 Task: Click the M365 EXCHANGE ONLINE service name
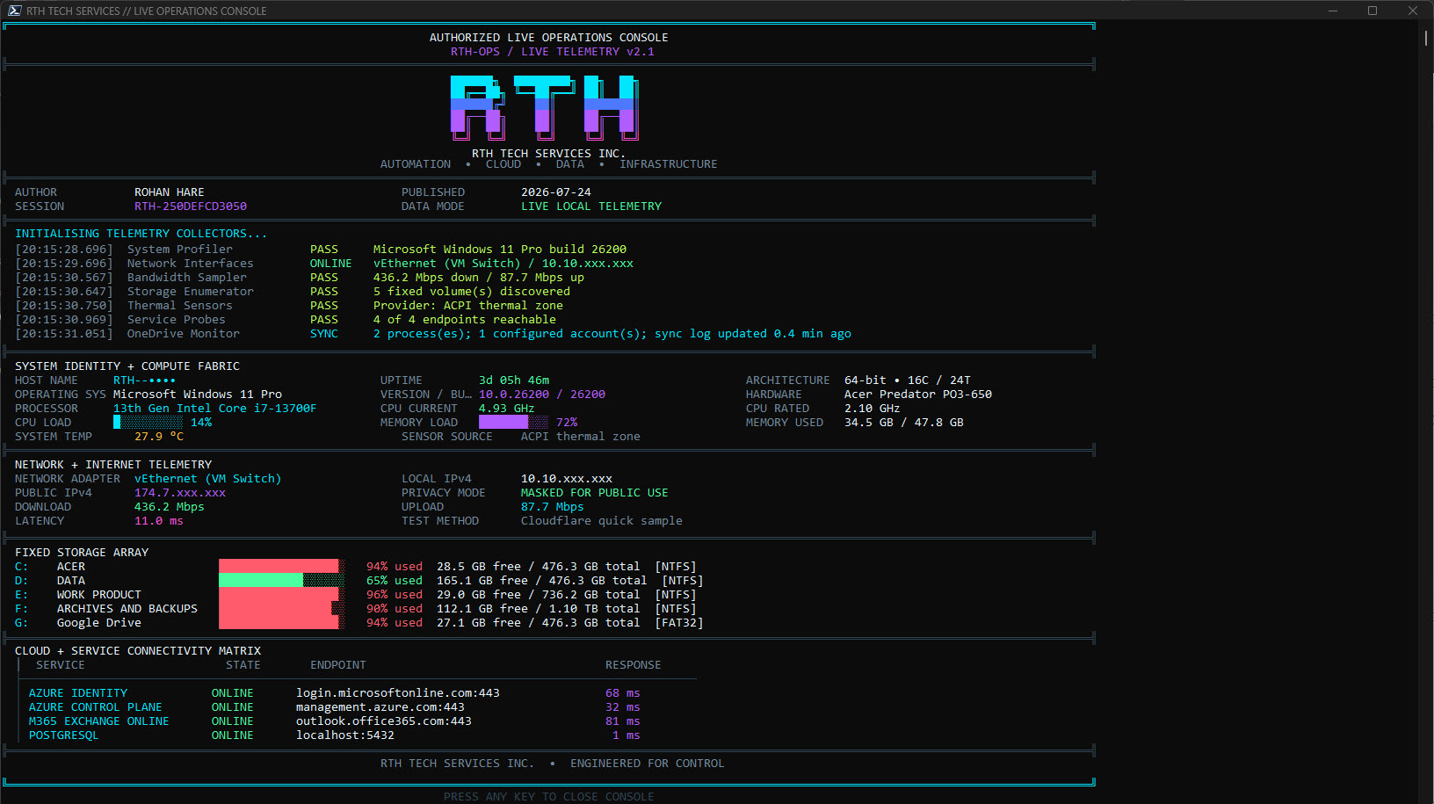click(99, 721)
